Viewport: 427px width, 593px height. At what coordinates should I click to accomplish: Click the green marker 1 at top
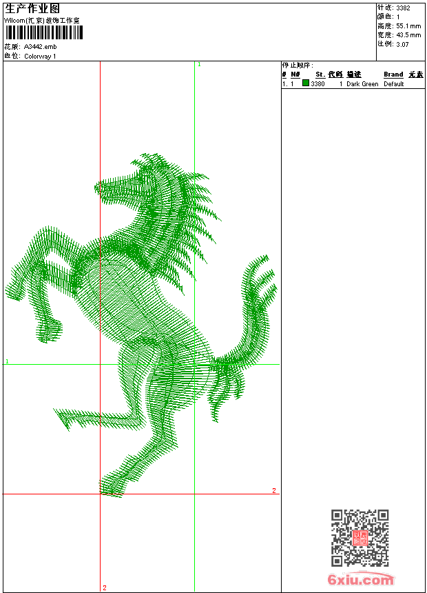pos(199,64)
